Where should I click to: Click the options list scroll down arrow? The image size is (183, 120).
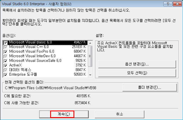(90, 75)
